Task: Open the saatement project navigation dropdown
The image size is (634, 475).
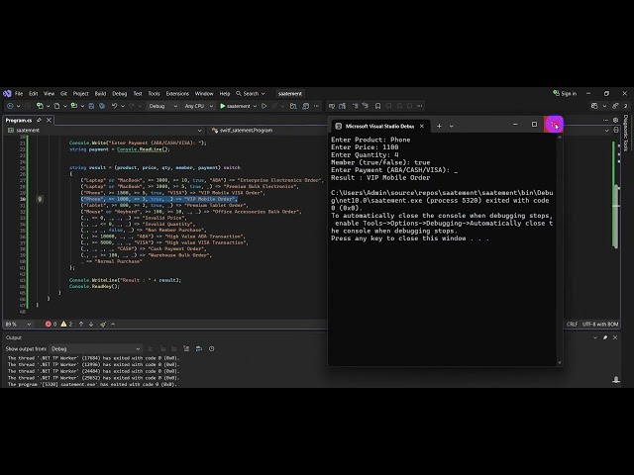Action: tap(105, 130)
